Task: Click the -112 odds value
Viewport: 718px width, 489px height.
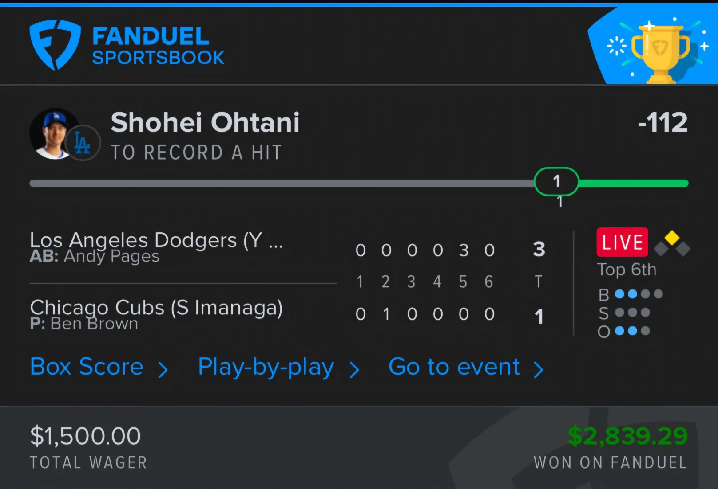Action: pos(662,122)
